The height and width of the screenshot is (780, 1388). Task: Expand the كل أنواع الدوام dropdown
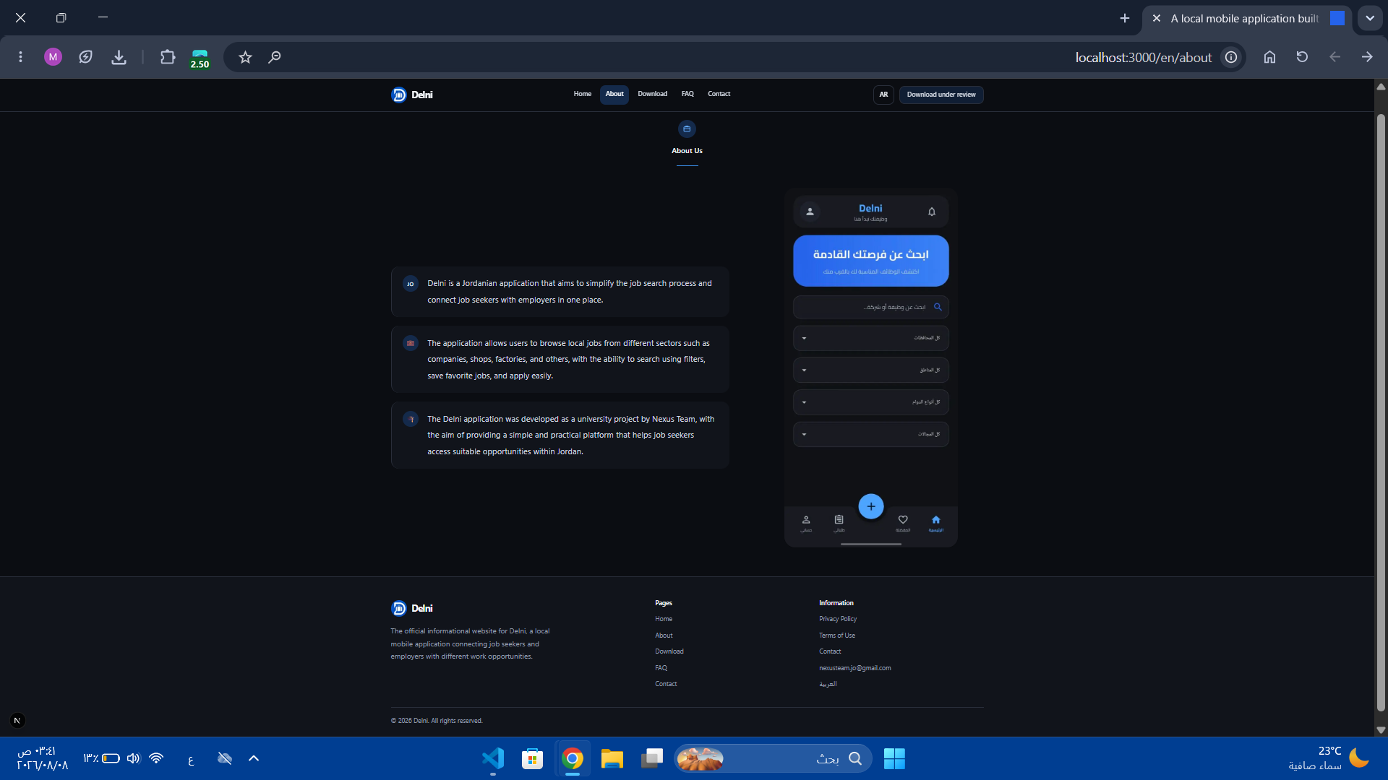click(x=870, y=402)
